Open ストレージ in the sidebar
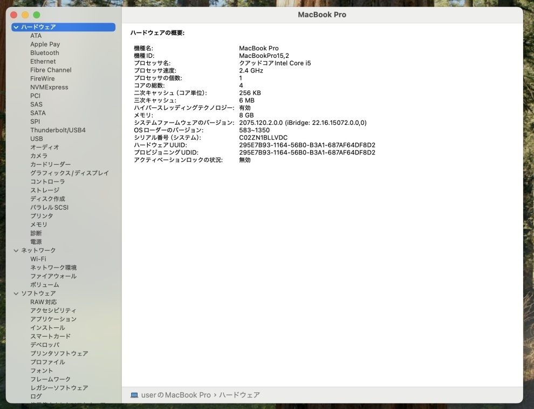 [x=45, y=190]
